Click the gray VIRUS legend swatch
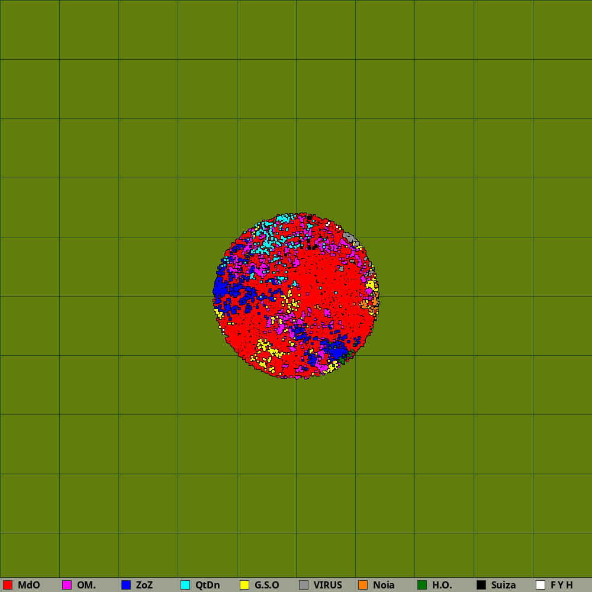Screen dimensions: 592x592 (304, 585)
